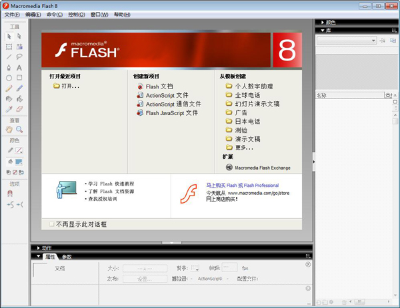Select the Pen tool
The image size is (400, 308).
point(9,67)
